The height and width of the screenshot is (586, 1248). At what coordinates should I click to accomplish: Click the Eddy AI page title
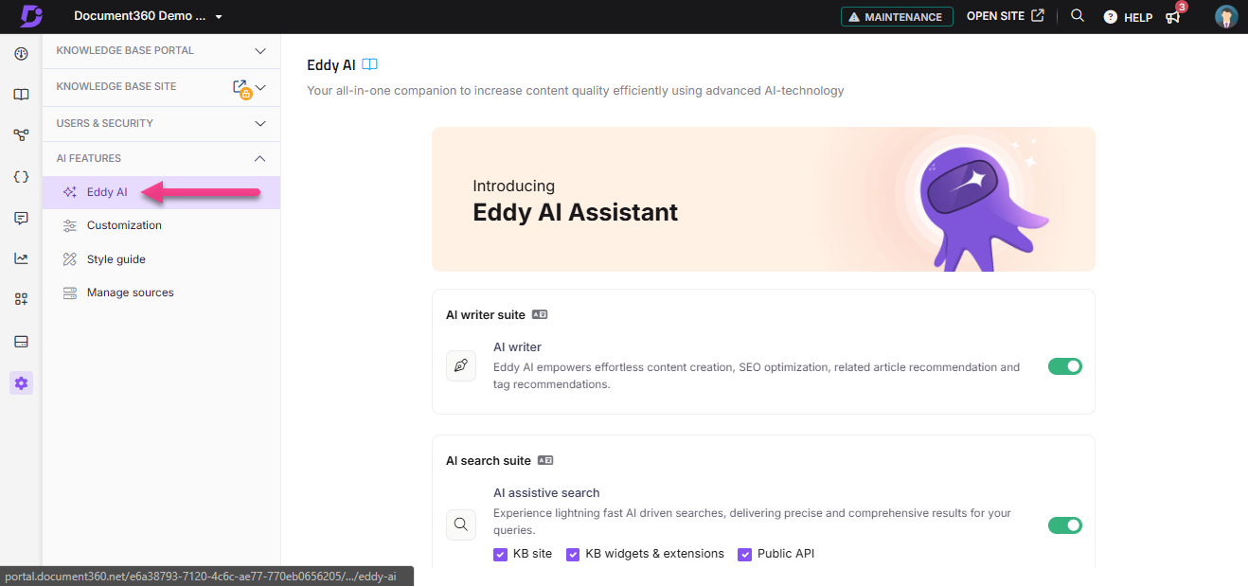pyautogui.click(x=331, y=65)
